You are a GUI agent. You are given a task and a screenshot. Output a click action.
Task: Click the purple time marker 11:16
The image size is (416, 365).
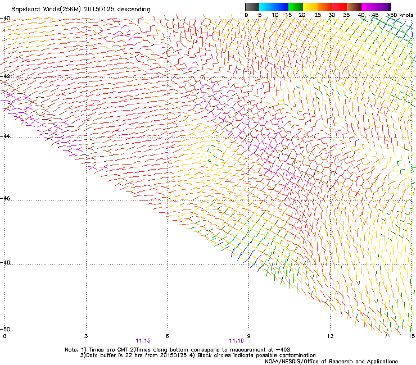(236, 341)
